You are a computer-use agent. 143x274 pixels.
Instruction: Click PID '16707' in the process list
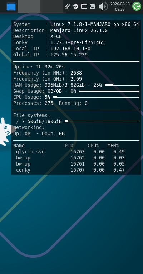point(78,170)
